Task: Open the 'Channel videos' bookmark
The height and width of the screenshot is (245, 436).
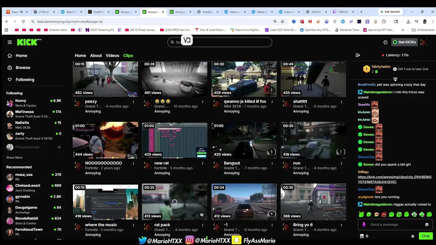Action: coord(55,30)
